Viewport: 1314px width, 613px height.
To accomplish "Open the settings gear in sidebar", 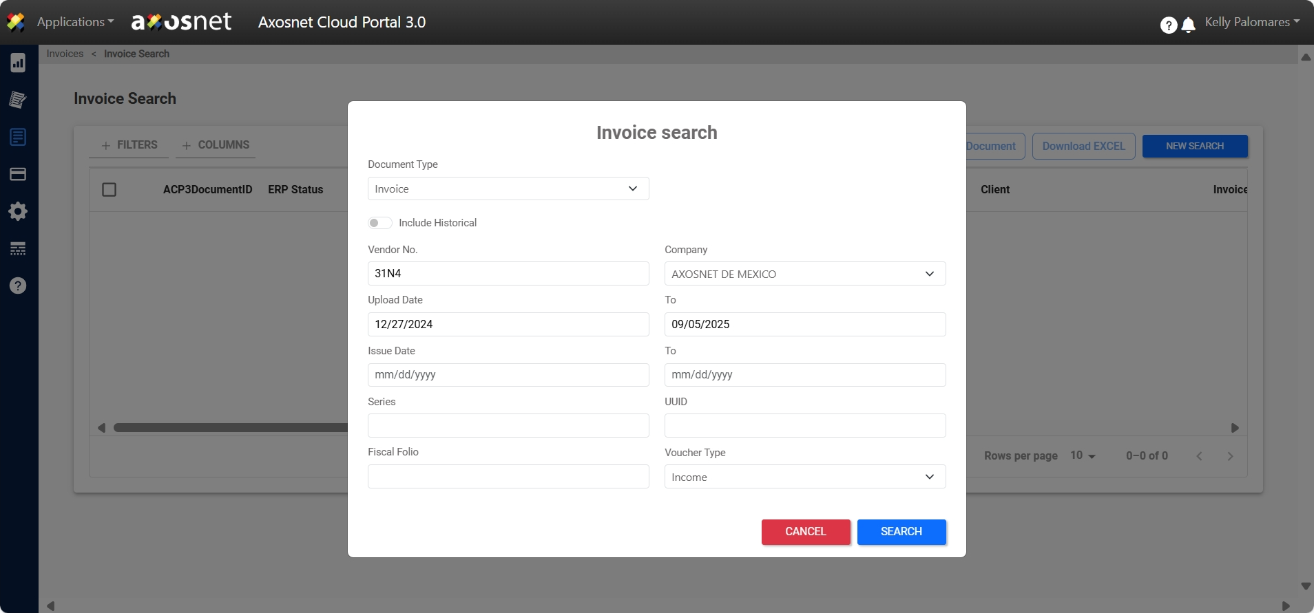I will pos(18,211).
